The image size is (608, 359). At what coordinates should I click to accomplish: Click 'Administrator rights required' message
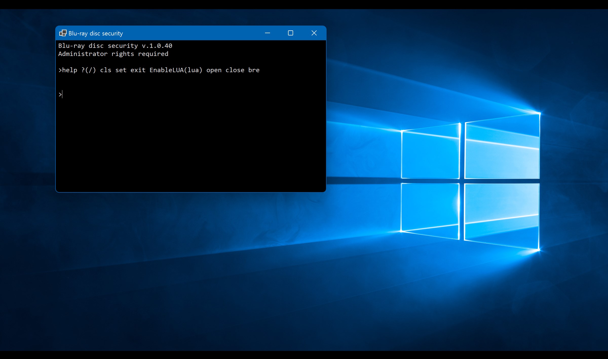[113, 54]
